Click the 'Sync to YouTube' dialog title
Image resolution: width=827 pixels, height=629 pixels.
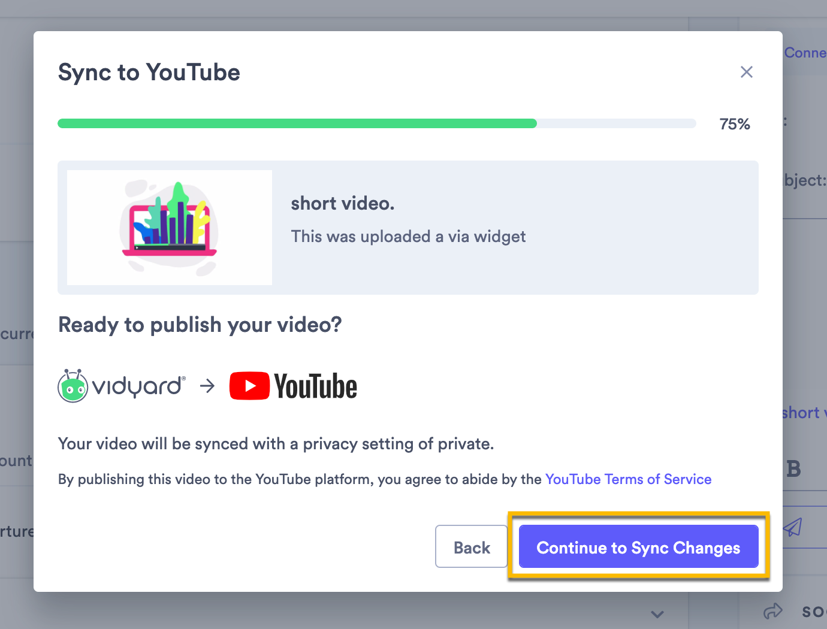[x=149, y=72]
